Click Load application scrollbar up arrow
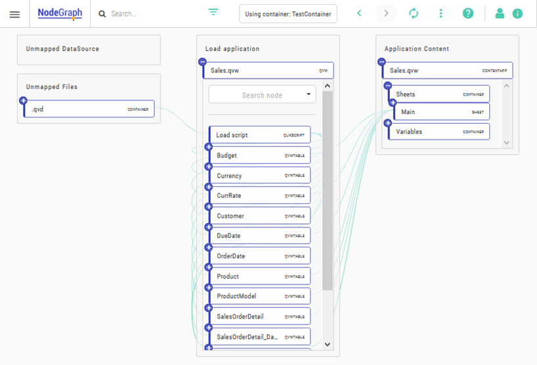 pyautogui.click(x=328, y=86)
